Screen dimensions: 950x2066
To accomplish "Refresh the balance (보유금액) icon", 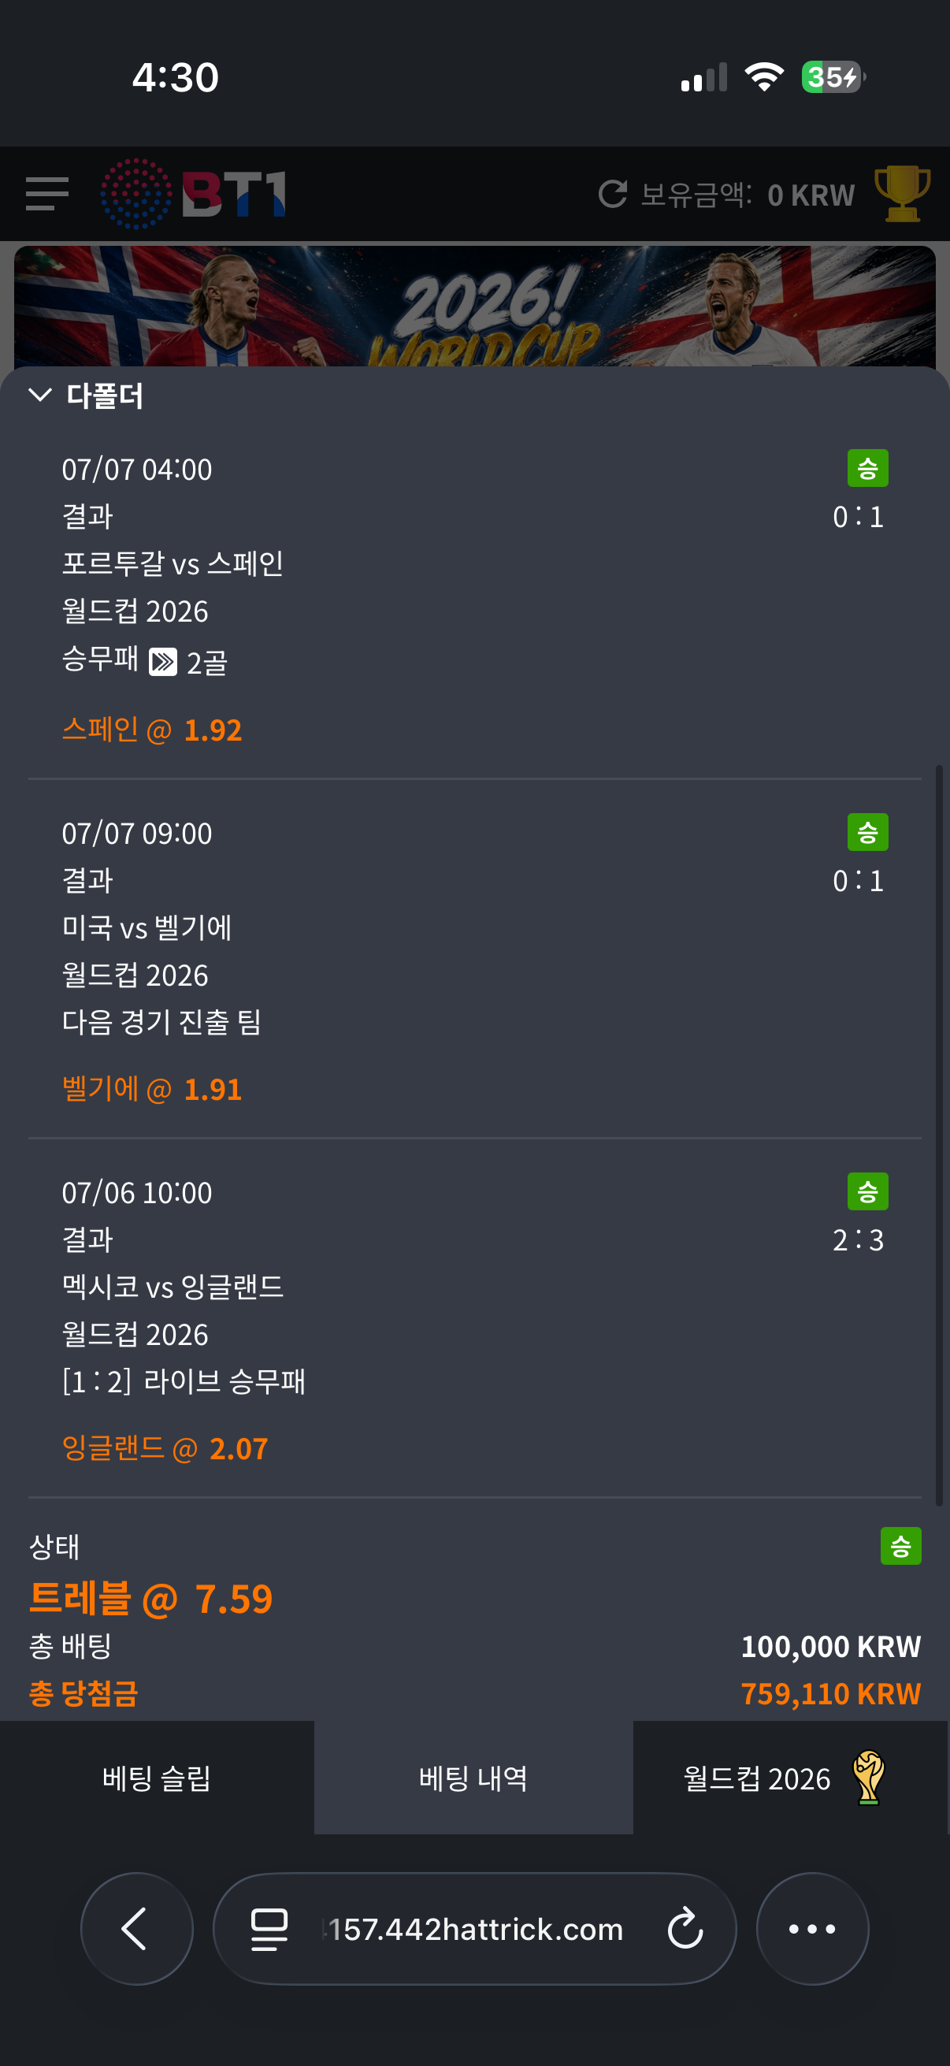I will 613,194.
